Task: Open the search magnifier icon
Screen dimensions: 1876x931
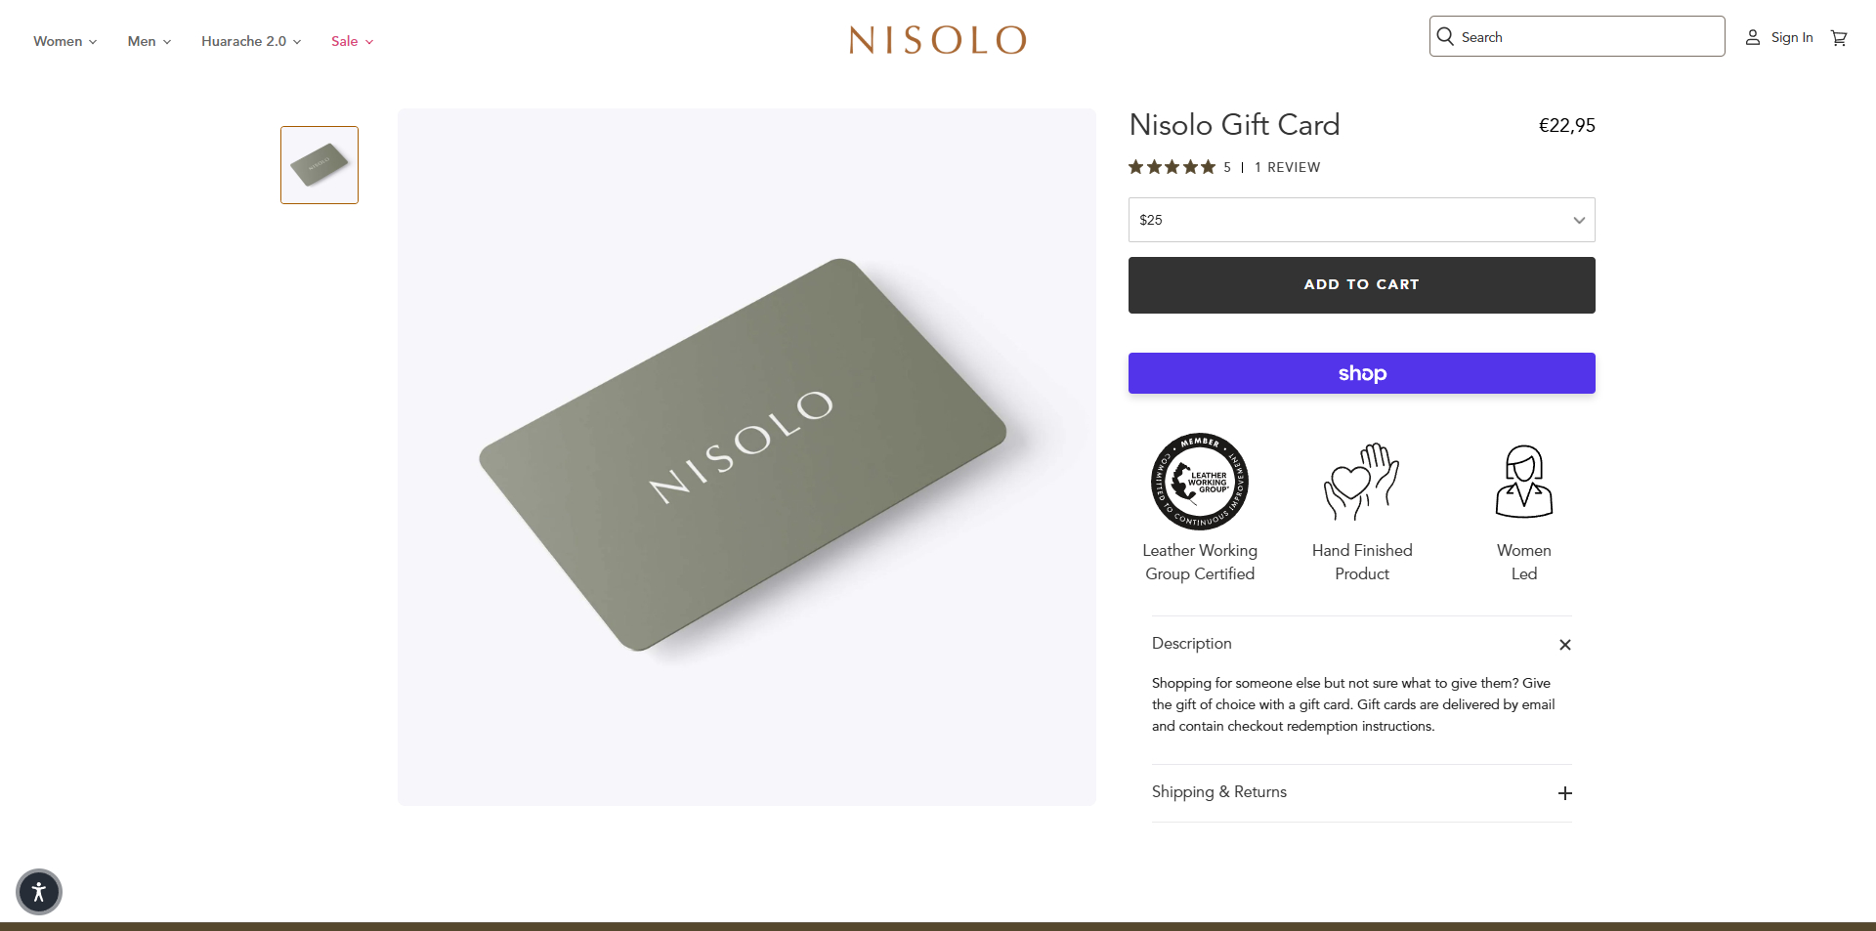Action: click(x=1446, y=36)
